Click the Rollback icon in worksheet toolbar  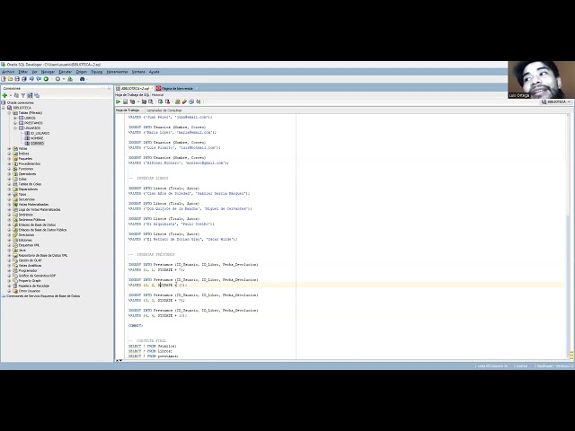(x=168, y=101)
